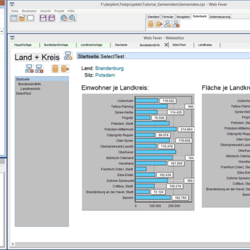Save project with first purple disk icon
The width and height of the screenshot is (250, 250).
(x=43, y=18)
